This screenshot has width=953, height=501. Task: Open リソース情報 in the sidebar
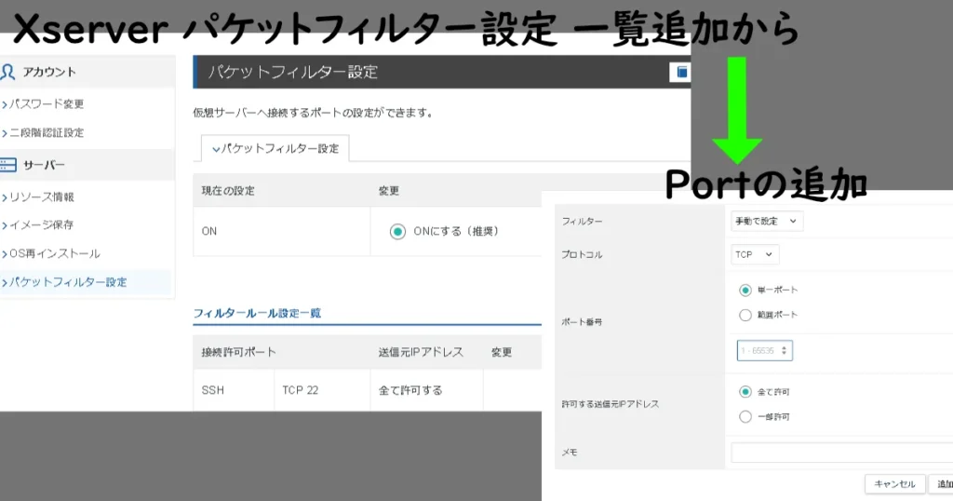point(41,197)
